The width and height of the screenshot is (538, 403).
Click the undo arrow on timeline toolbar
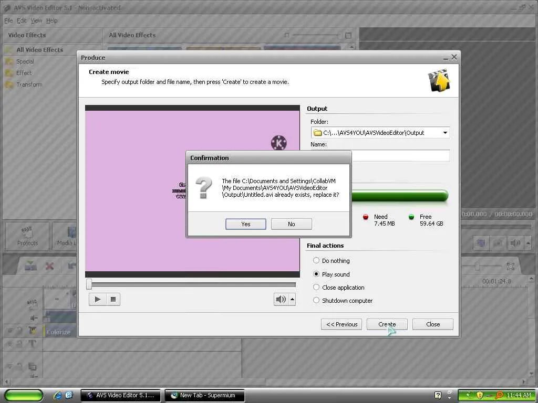pyautogui.click(x=71, y=266)
